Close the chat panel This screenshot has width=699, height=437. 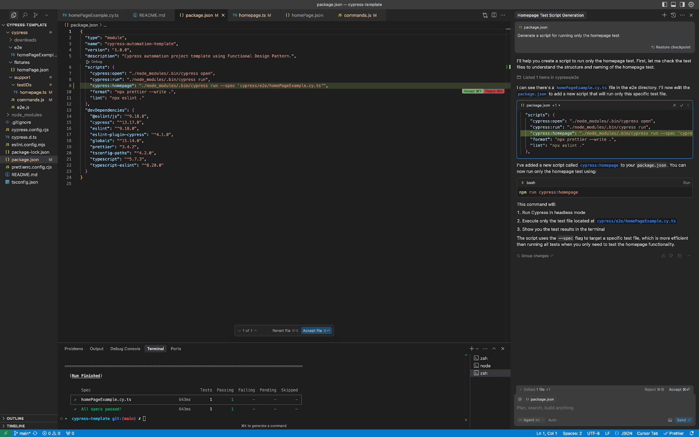tap(691, 15)
